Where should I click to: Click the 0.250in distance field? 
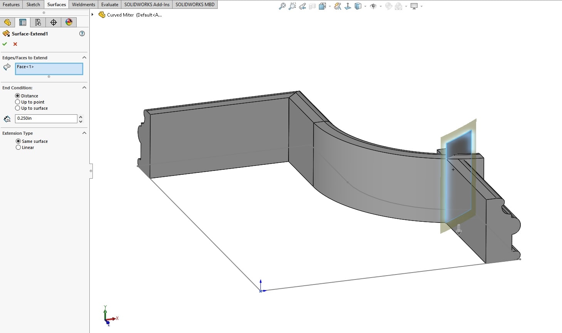pyautogui.click(x=46, y=119)
